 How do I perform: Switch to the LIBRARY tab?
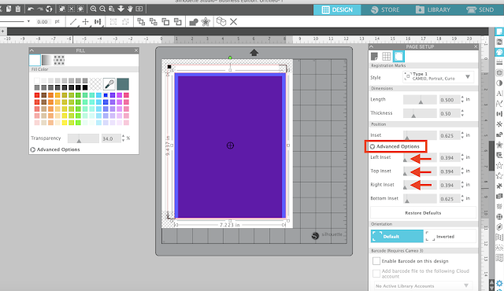433,10
